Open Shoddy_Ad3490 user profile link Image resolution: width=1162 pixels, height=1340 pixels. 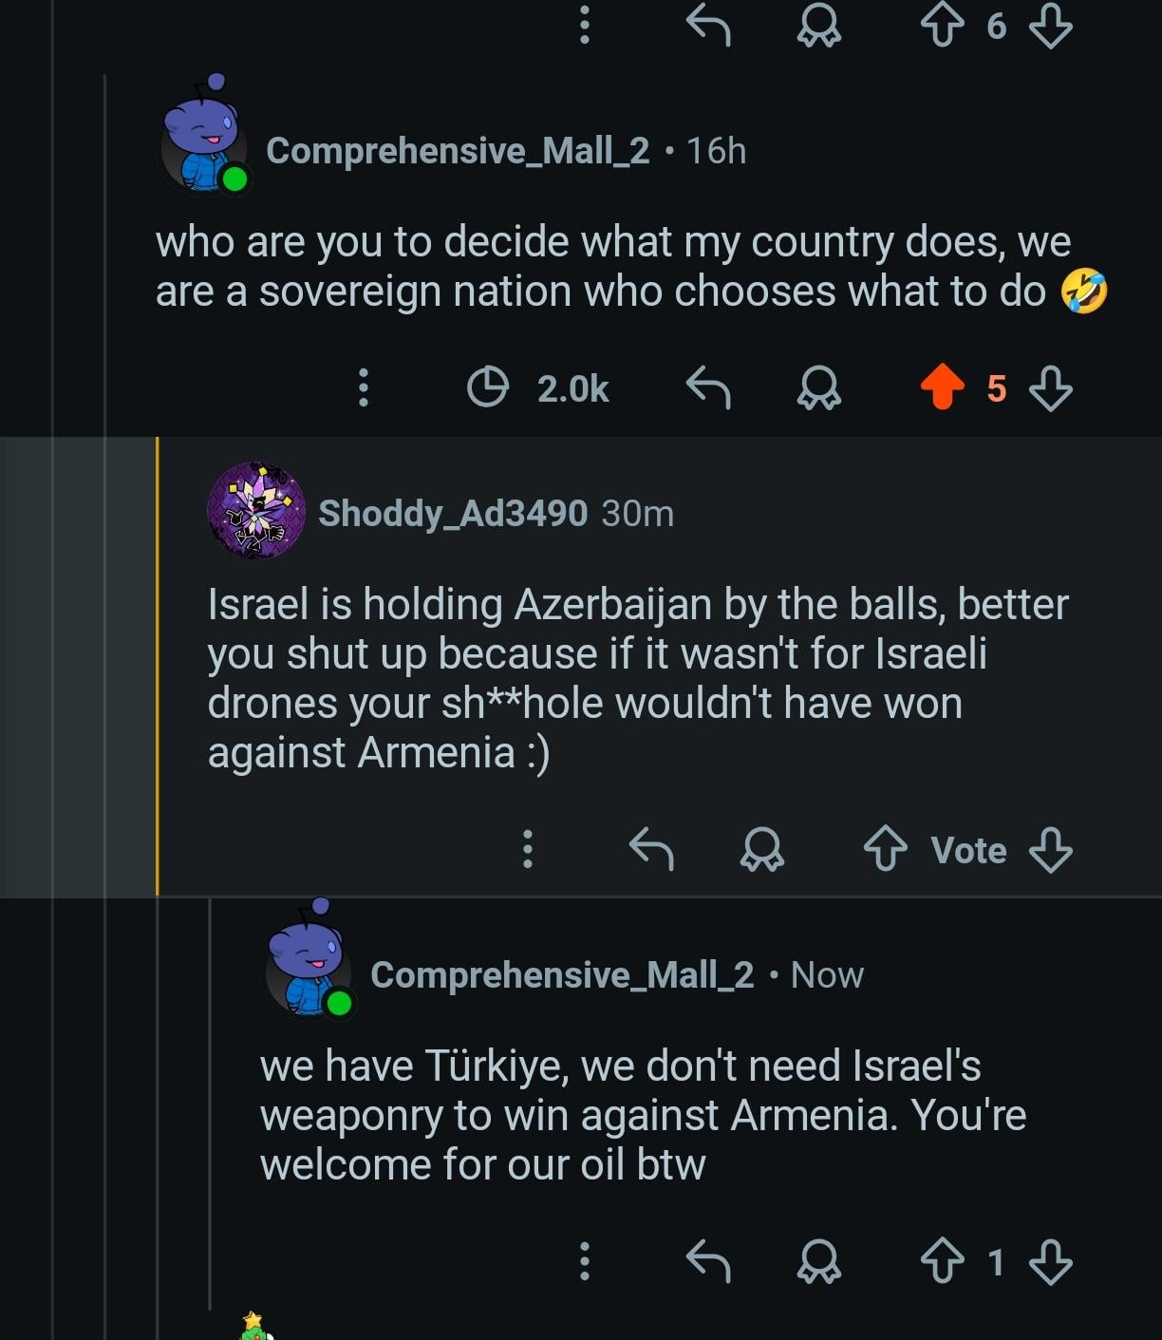tap(453, 514)
